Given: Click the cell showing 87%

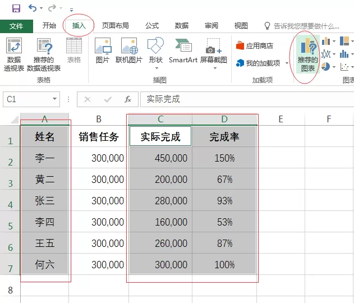Looking at the screenshot, I should click(x=224, y=243).
